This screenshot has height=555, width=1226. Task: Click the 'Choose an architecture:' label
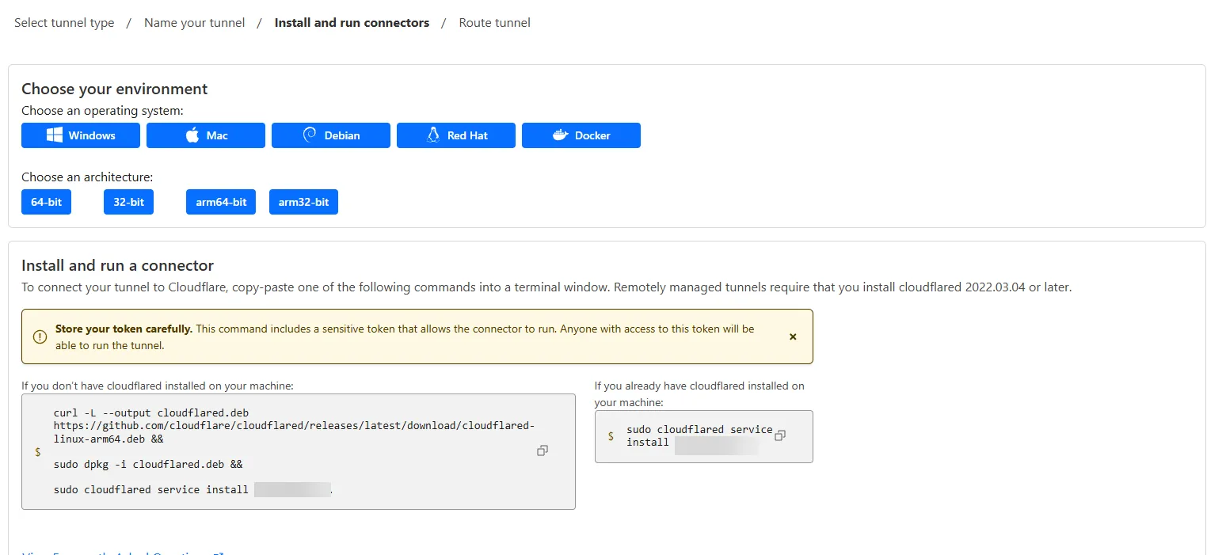[x=87, y=177]
